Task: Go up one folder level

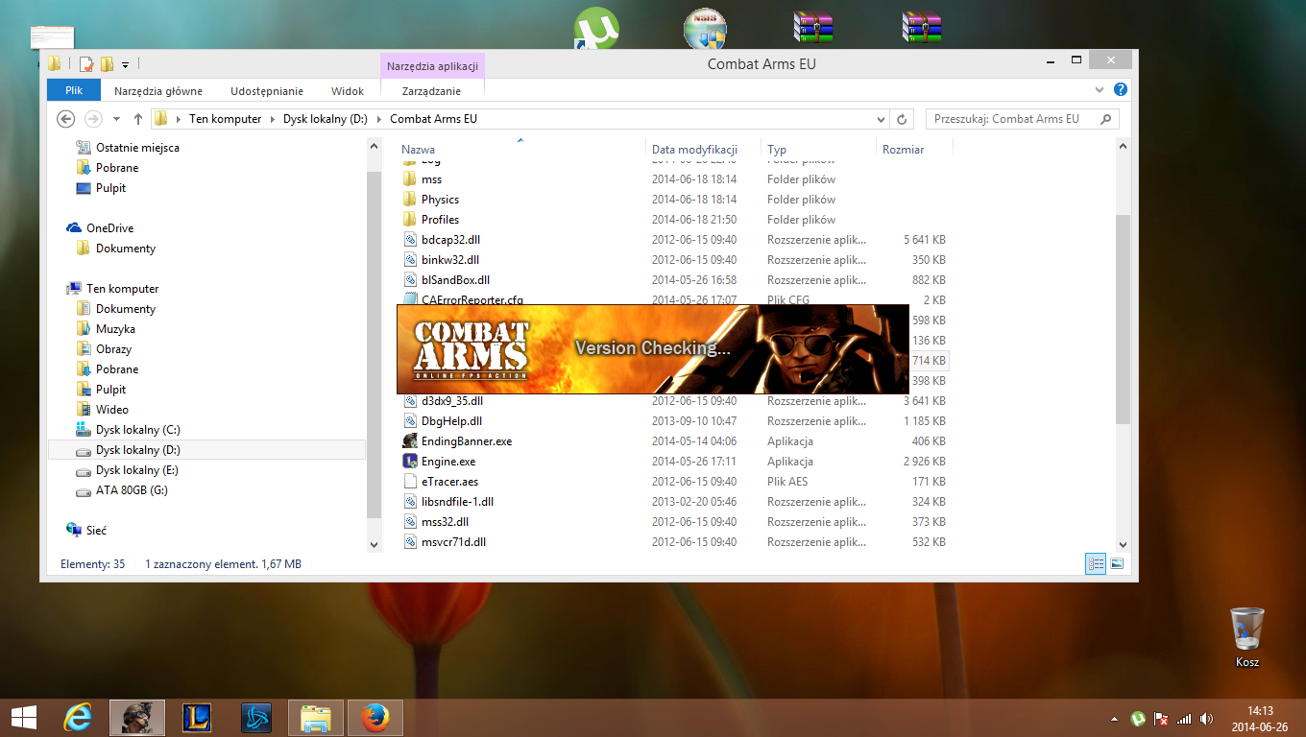Action: click(x=137, y=119)
